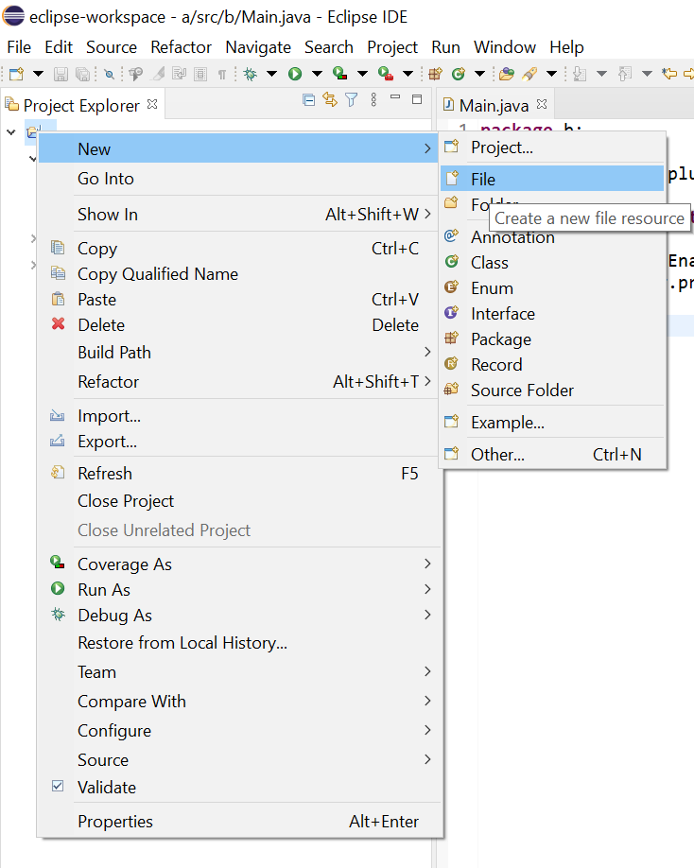Click the Coverage toolbar icon
Image resolution: width=694 pixels, height=868 pixels.
339,74
